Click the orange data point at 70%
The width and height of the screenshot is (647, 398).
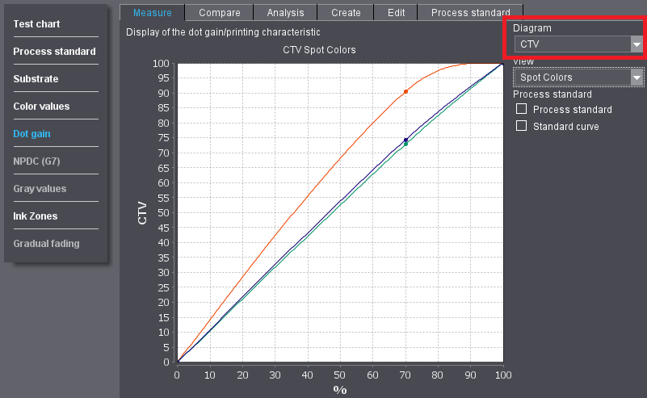pos(405,92)
